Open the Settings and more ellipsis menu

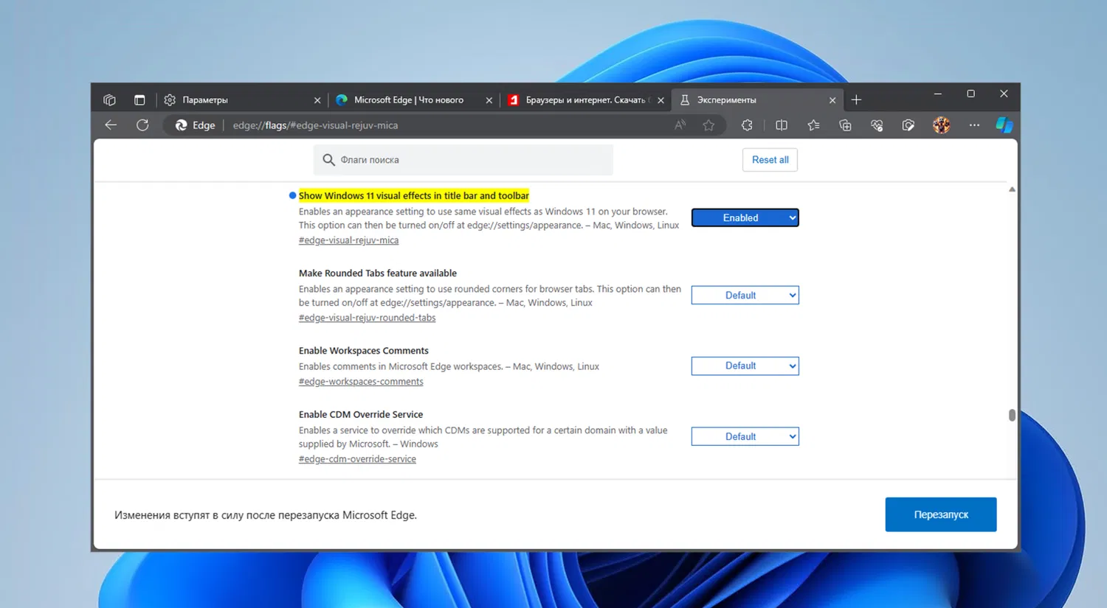point(974,125)
